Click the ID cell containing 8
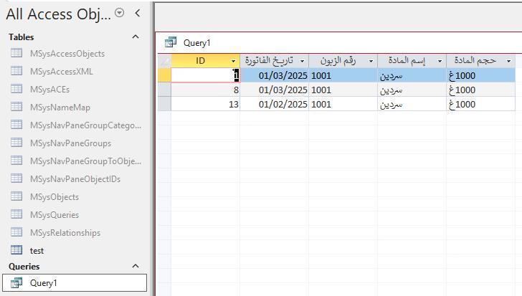522x296 pixels. (x=205, y=90)
